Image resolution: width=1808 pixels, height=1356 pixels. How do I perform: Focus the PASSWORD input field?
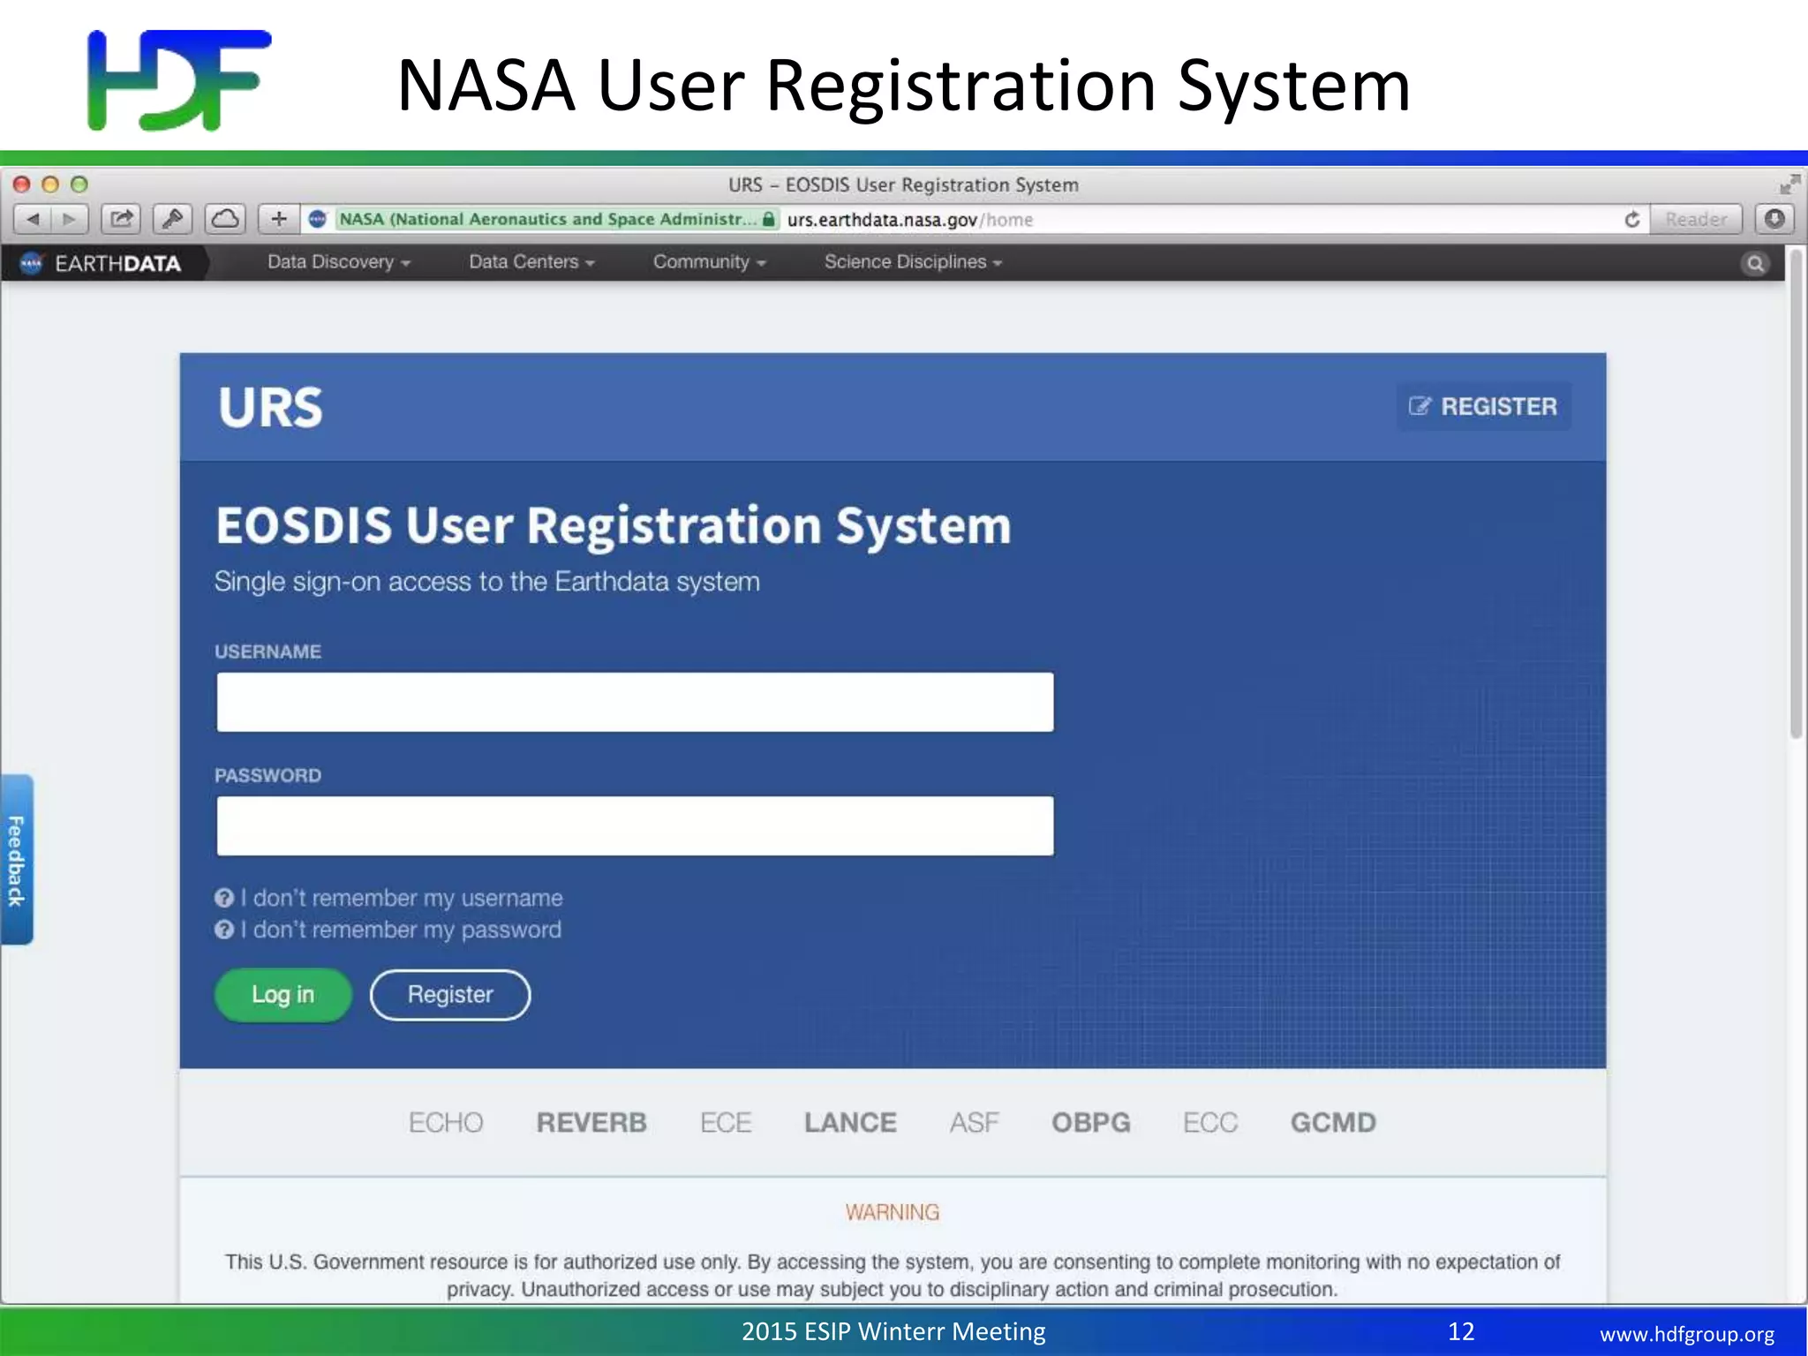point(635,825)
